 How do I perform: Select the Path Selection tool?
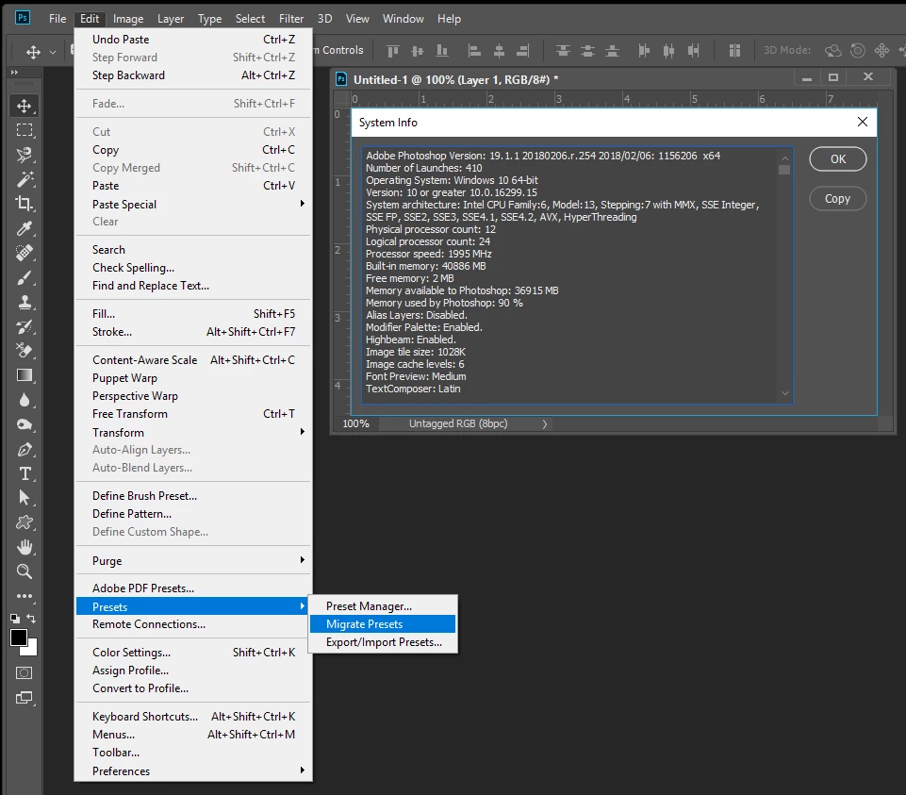pyautogui.click(x=25, y=498)
